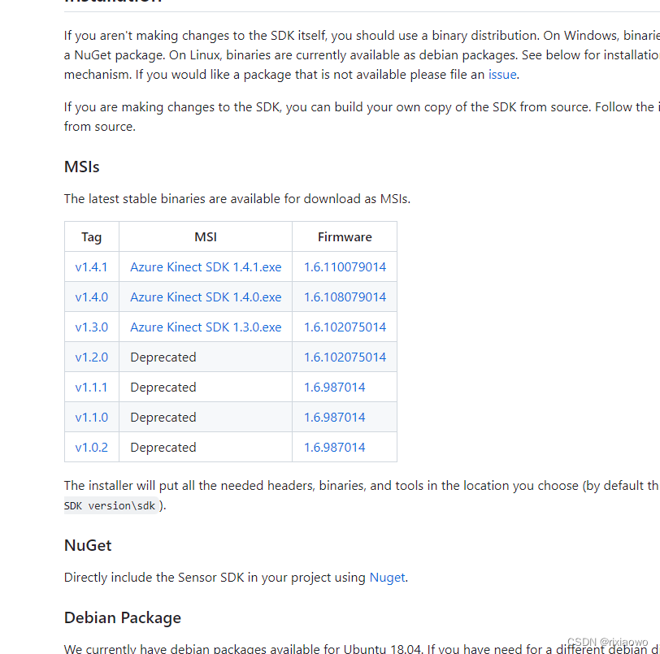Open firmware link 1.6.108079014
Screen dimensions: 660x654
[x=345, y=297]
